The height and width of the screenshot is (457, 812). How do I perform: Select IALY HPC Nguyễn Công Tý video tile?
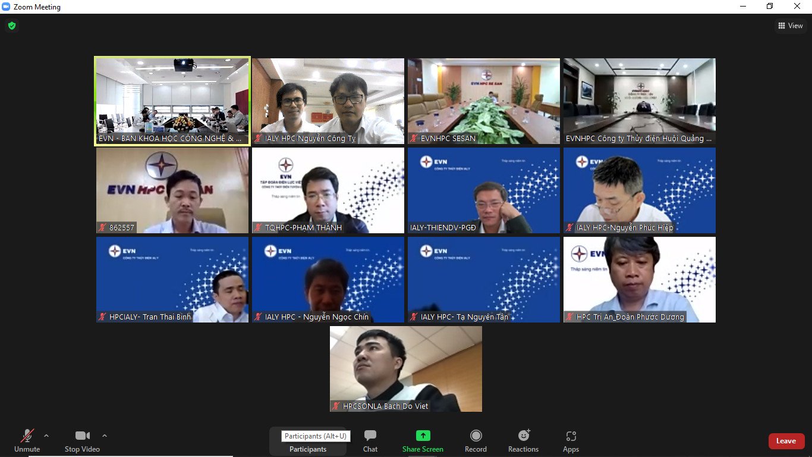(328, 101)
